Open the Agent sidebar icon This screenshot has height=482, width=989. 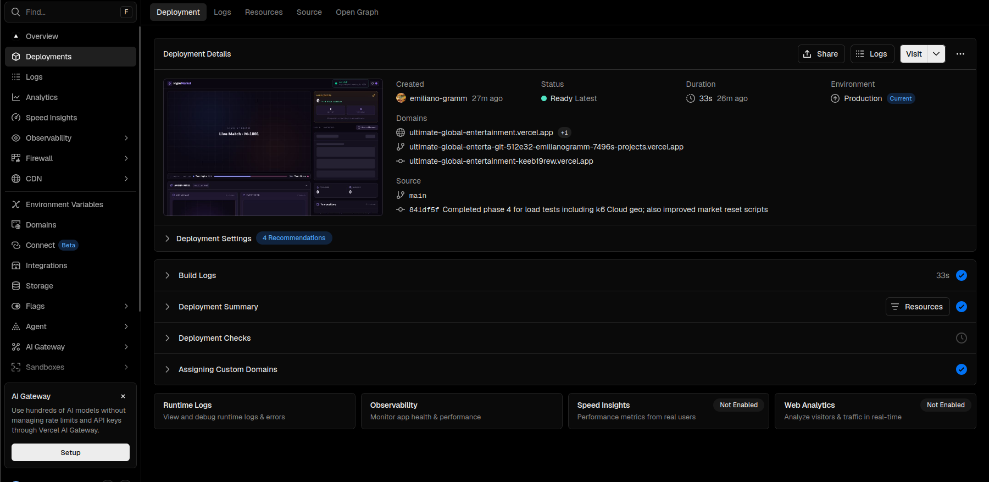click(16, 326)
